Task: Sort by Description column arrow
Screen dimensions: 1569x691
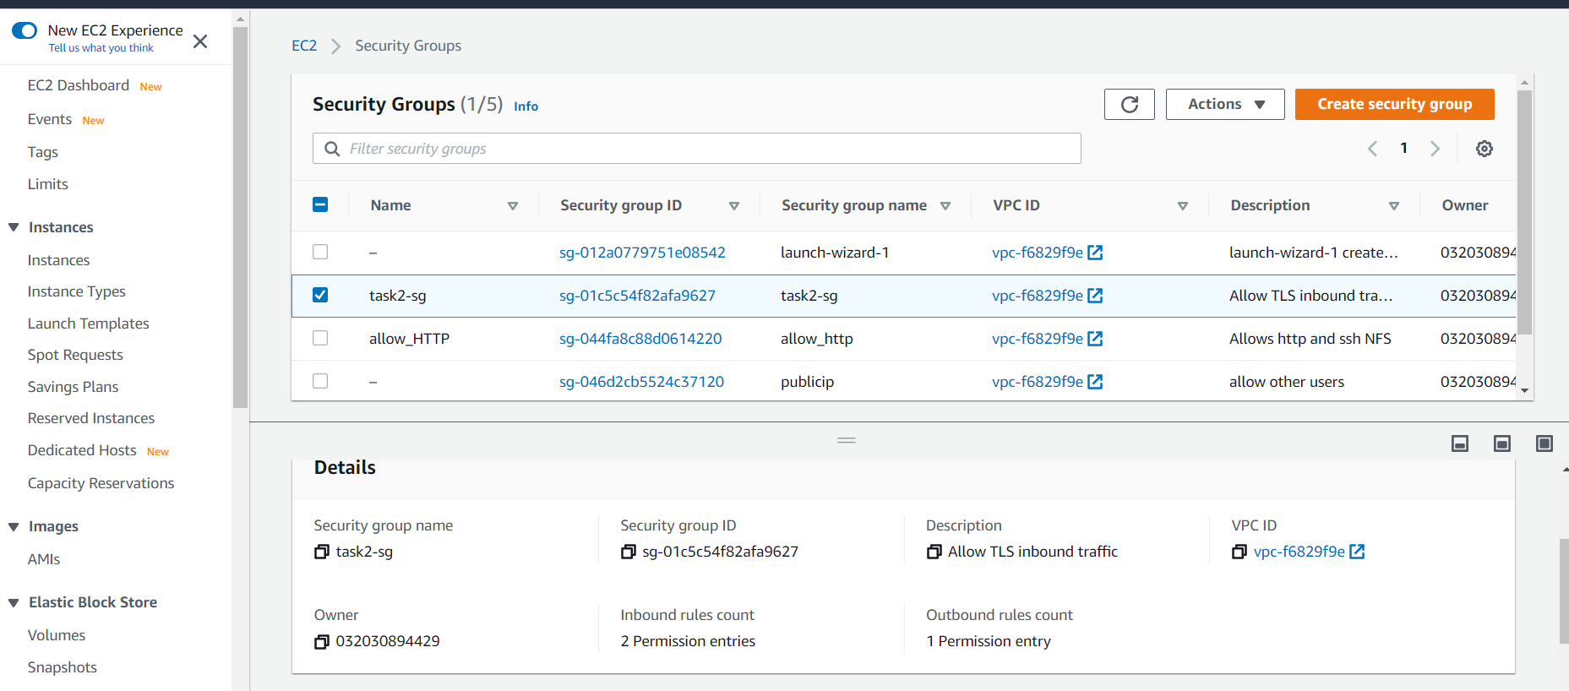Action: pos(1393,206)
